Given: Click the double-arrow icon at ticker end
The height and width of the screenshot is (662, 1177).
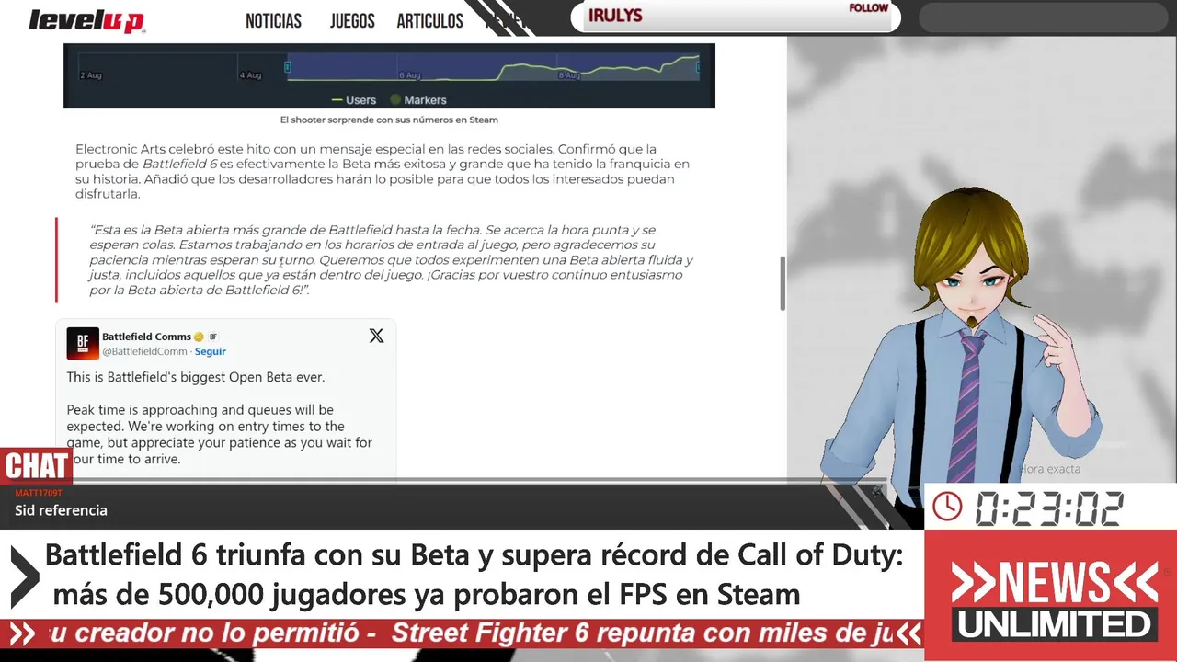Looking at the screenshot, I should click(908, 633).
